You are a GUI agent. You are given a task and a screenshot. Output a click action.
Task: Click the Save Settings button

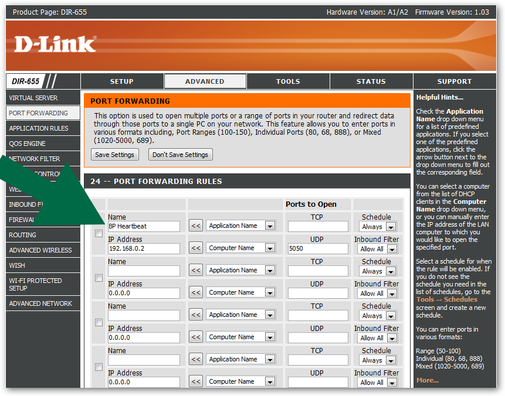point(114,155)
